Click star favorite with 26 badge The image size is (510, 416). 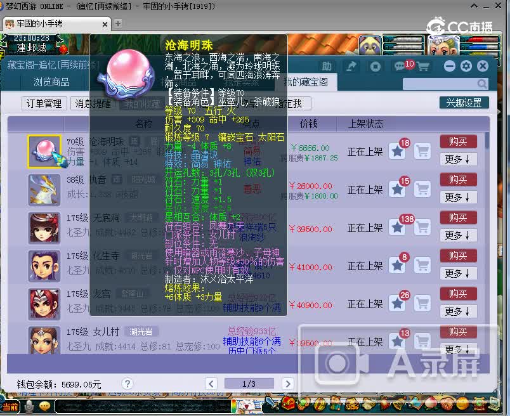point(397,304)
